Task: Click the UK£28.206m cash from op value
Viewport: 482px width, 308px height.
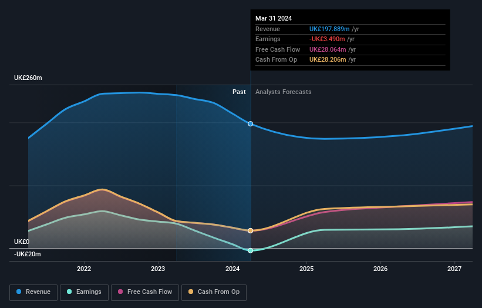Action: (x=328, y=60)
